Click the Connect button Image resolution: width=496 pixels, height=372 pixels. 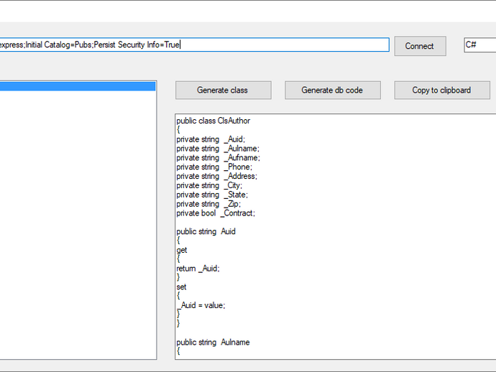click(420, 46)
